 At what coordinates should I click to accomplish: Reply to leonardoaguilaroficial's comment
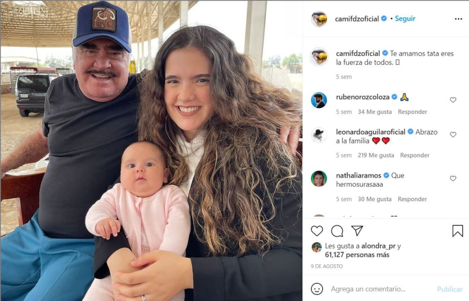coord(415,155)
